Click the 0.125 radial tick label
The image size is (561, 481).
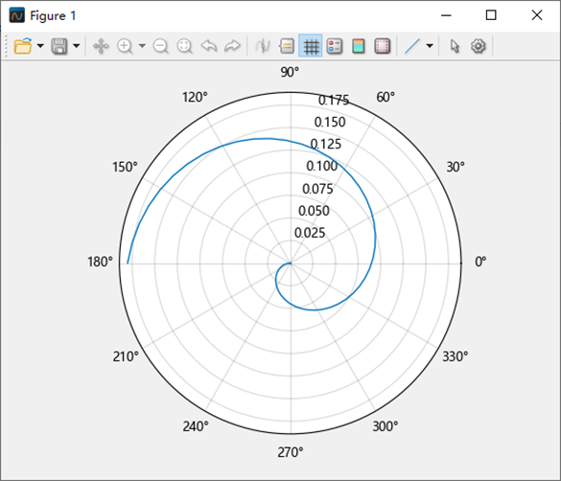pyautogui.click(x=326, y=144)
